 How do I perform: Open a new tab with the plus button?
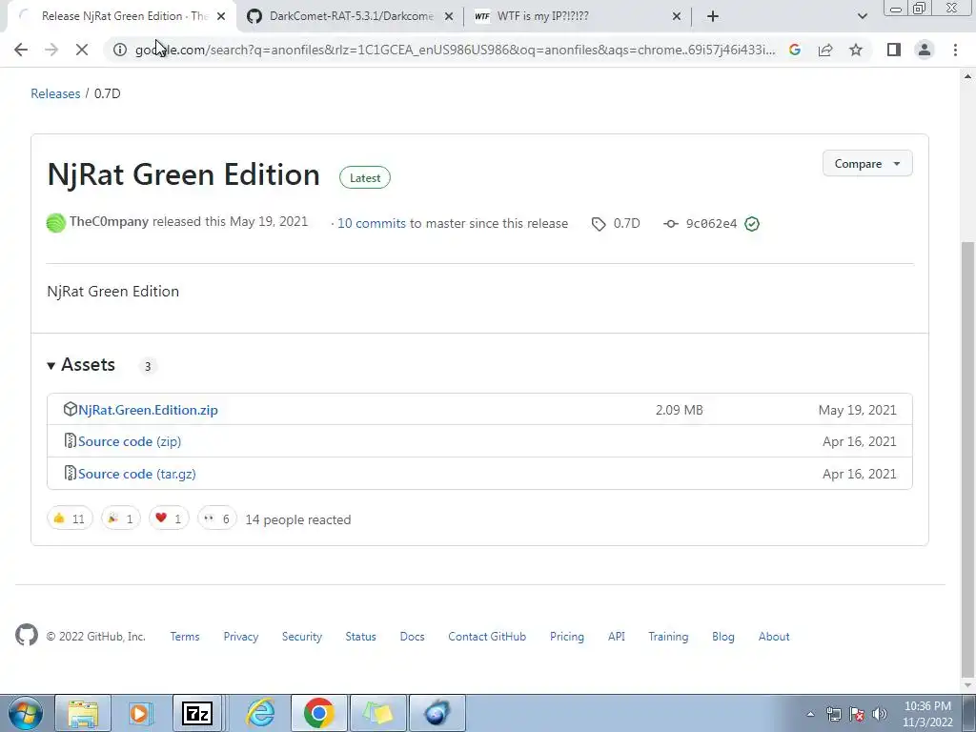(713, 16)
